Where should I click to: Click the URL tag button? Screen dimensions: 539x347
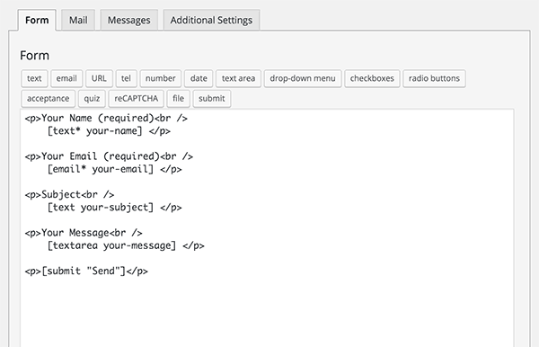(x=99, y=78)
